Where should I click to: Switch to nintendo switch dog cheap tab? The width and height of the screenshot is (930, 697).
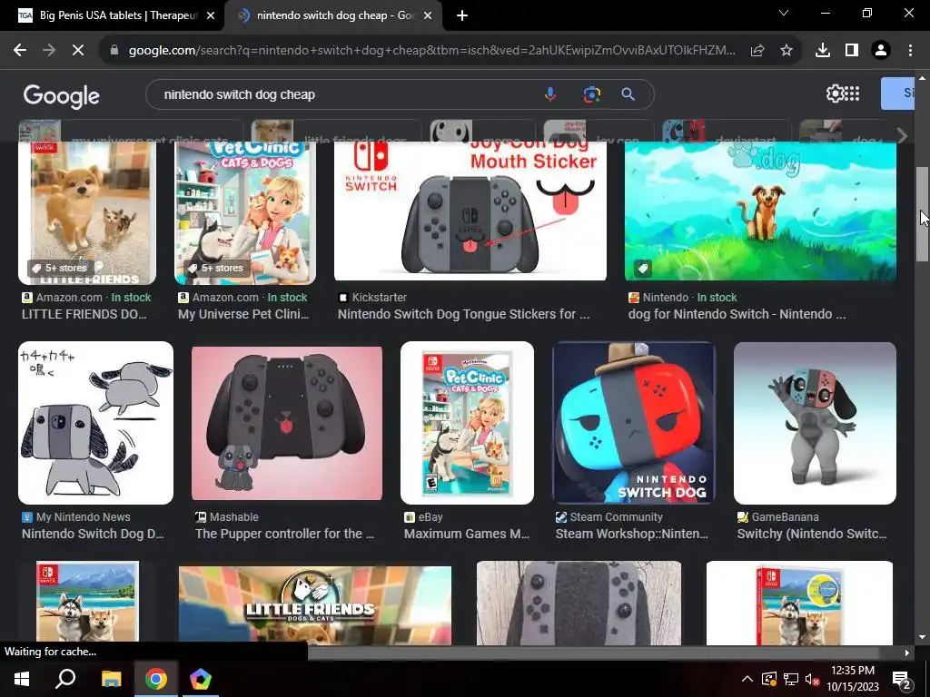point(334,15)
